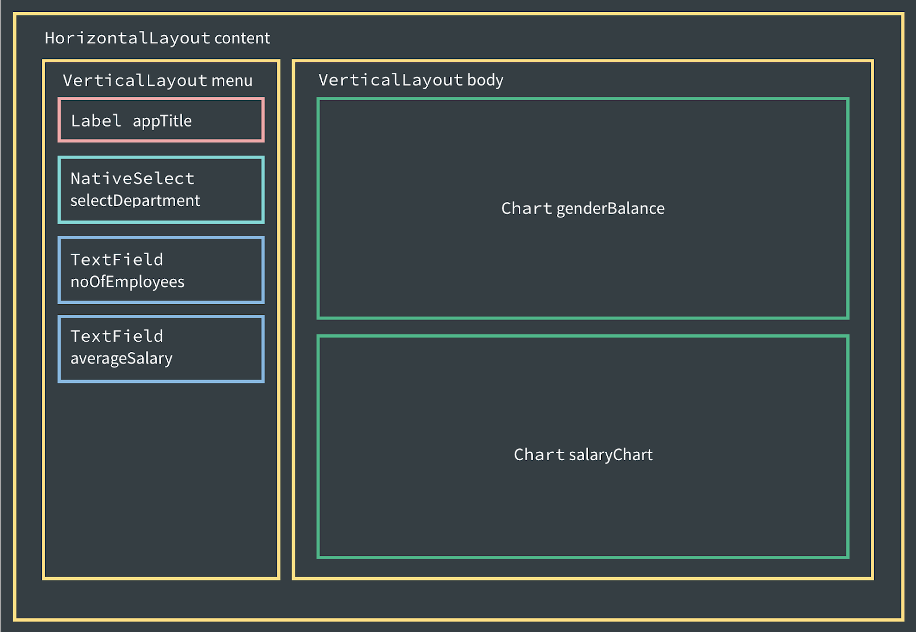
Task: Click the 'VerticalLayout body' heading text
Action: pyautogui.click(x=410, y=80)
